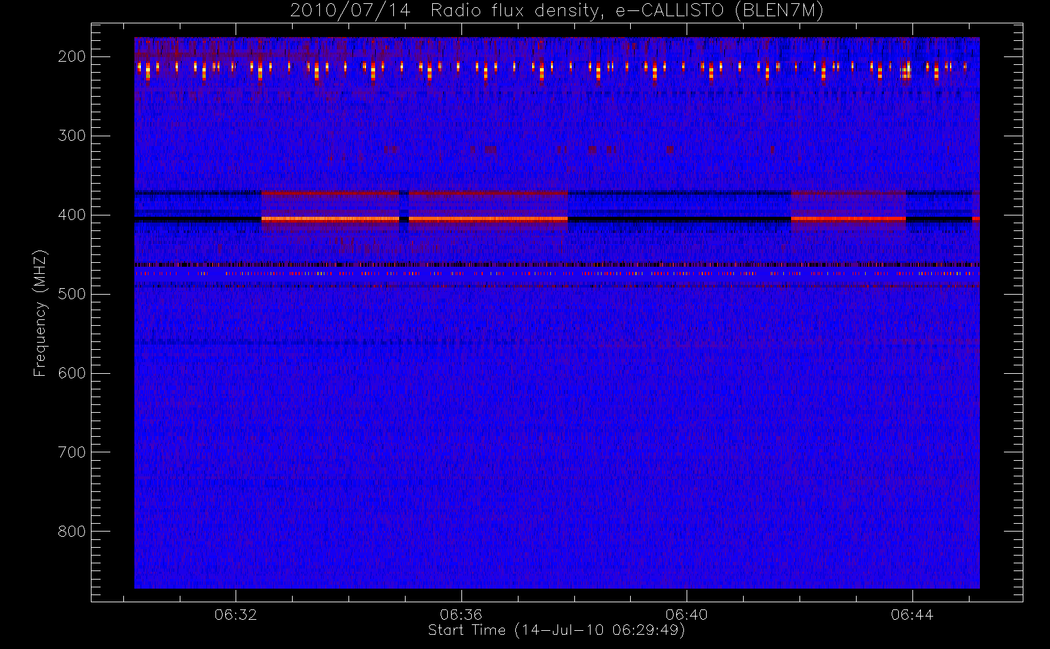The width and height of the screenshot is (1050, 649).
Task: Click the 400 frequency tick label
Action: click(72, 215)
